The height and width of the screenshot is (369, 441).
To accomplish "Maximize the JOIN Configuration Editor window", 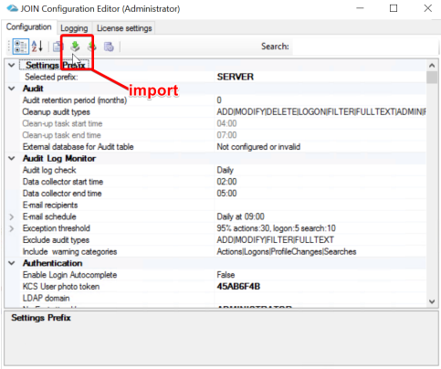I will (394, 8).
